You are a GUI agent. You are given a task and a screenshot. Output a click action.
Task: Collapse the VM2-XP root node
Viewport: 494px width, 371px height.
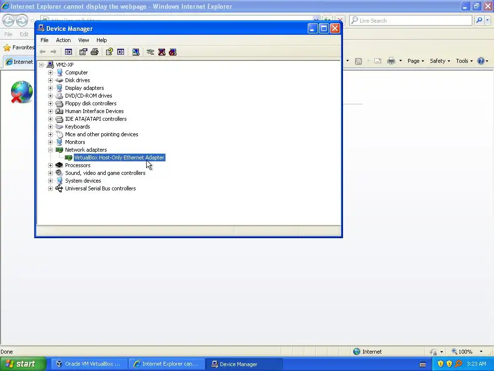point(41,65)
